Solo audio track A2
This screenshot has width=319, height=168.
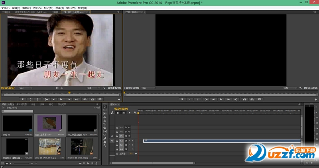133,145
